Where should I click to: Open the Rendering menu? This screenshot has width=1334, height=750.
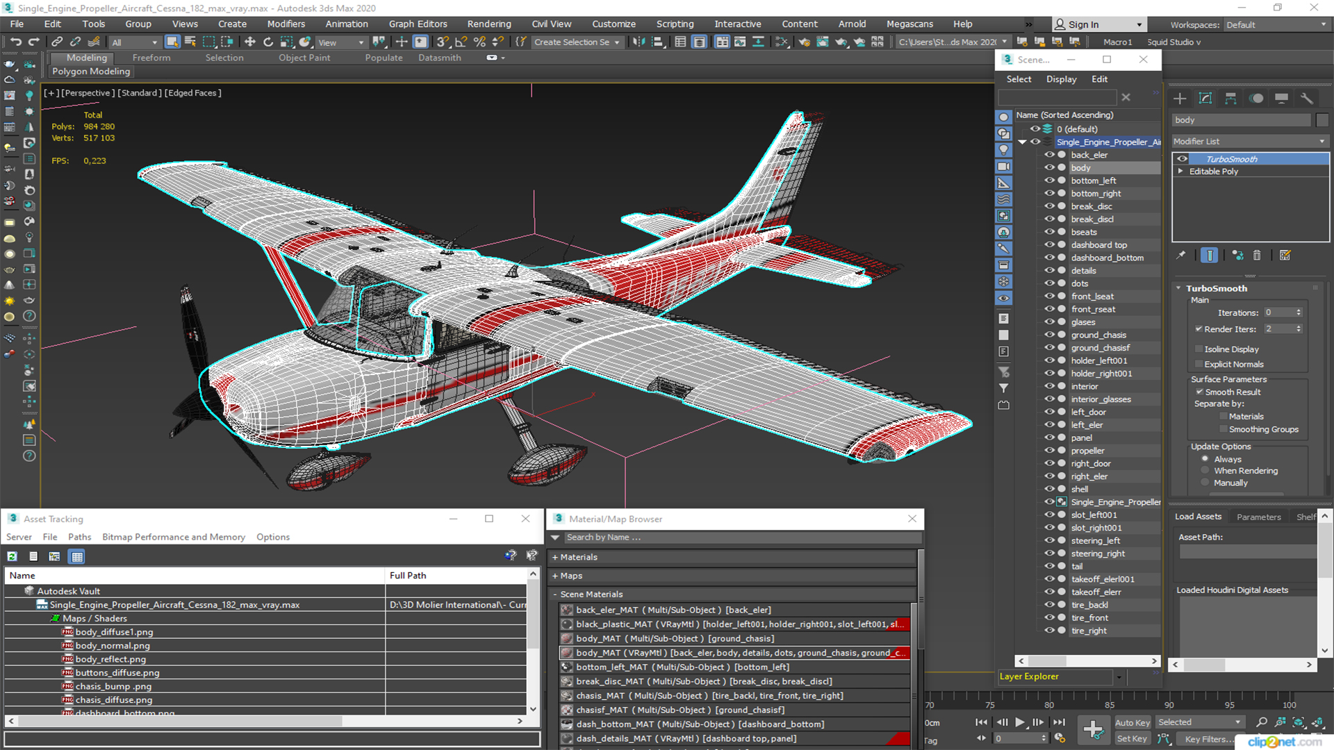489,24
